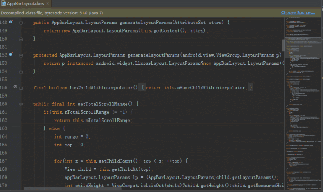The image size is (323, 192).
Task: Open the Choose Sources link
Action: 298,13
